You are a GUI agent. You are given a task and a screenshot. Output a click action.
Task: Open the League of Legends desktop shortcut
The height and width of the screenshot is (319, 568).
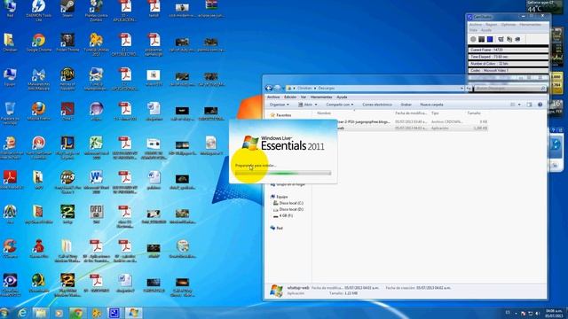[x=67, y=148]
